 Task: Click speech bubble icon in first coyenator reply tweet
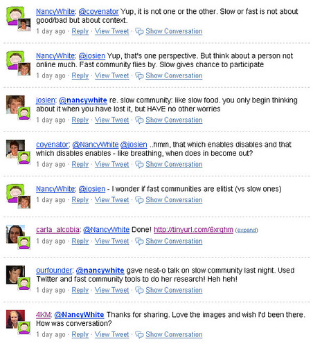[x=139, y=31]
